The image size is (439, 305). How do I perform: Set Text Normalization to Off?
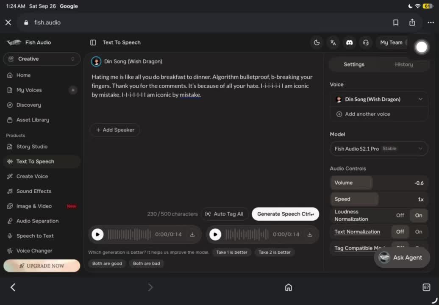click(400, 232)
